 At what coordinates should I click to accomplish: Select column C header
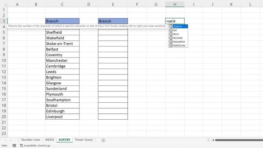(x=62, y=5)
